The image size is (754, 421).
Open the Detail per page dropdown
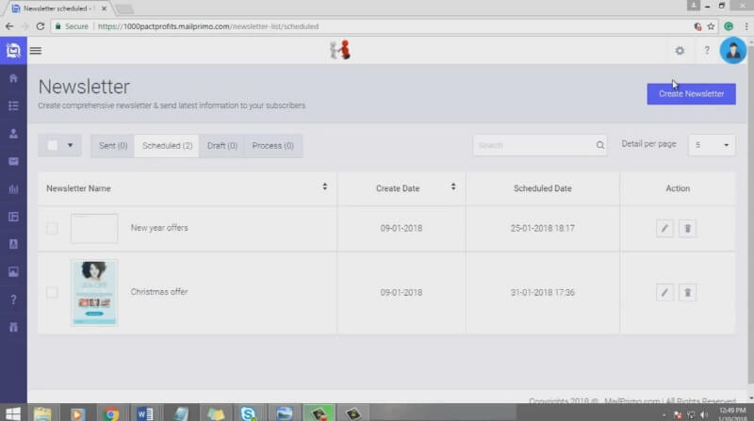712,145
